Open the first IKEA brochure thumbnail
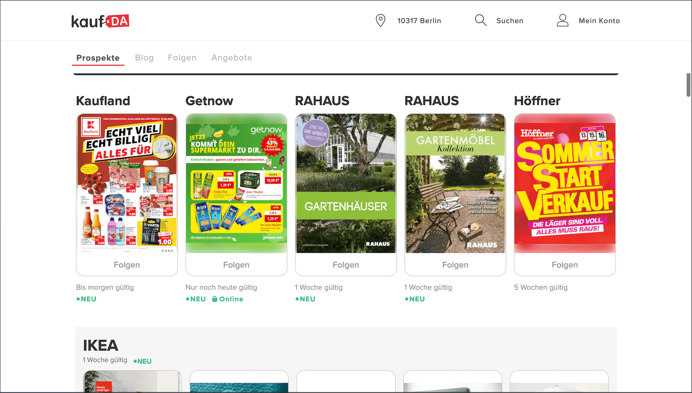Viewport: 692px width, 393px height. pos(132,381)
